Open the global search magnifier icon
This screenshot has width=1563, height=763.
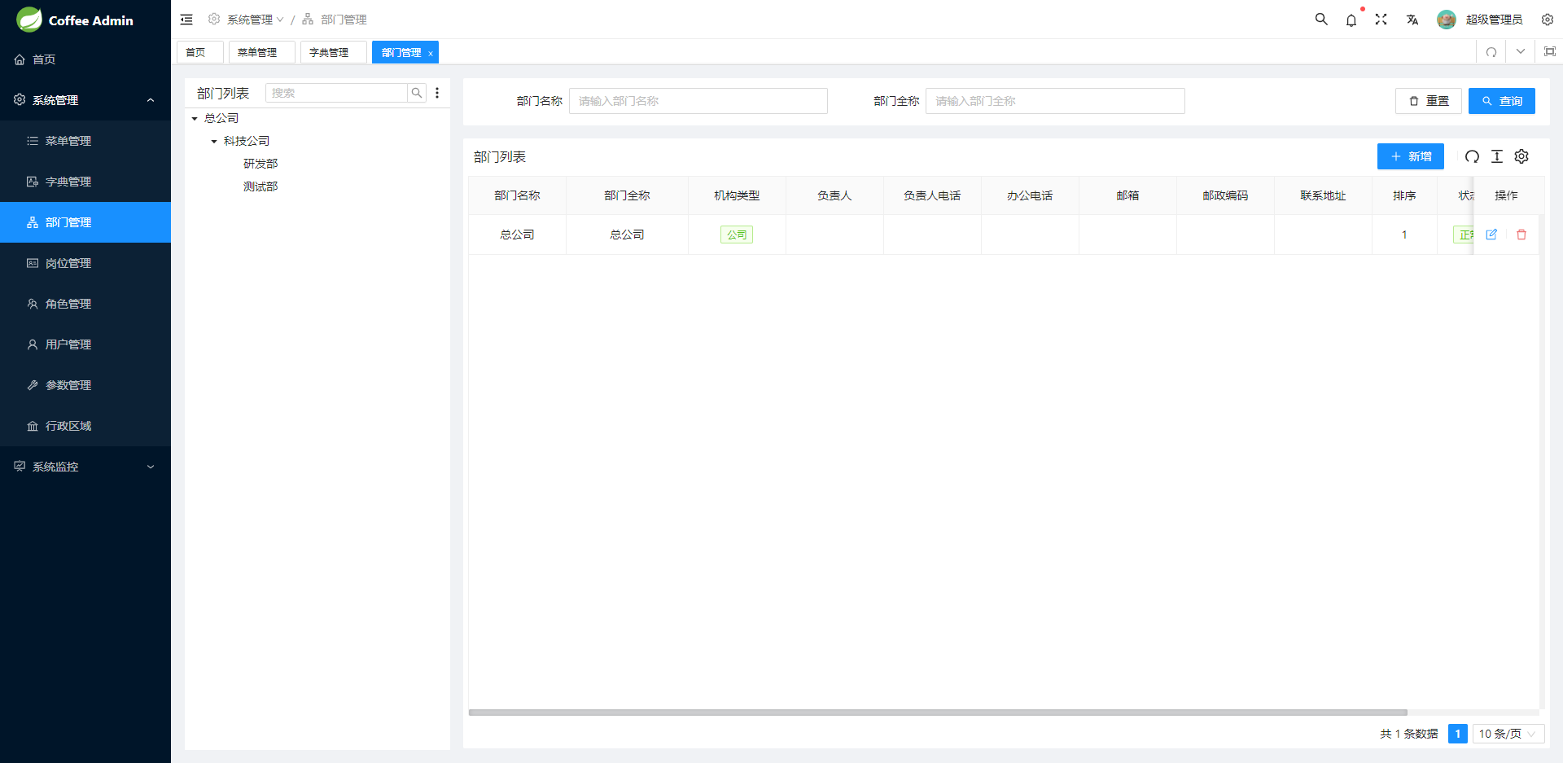click(x=1321, y=20)
